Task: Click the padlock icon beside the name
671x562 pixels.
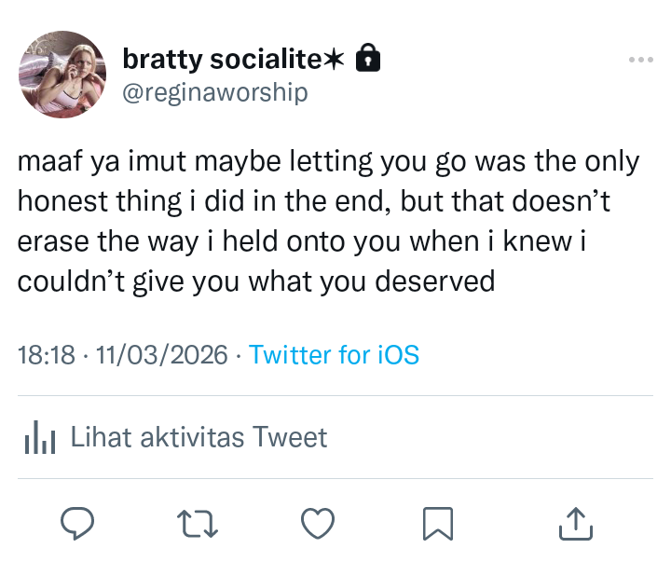Action: (369, 61)
